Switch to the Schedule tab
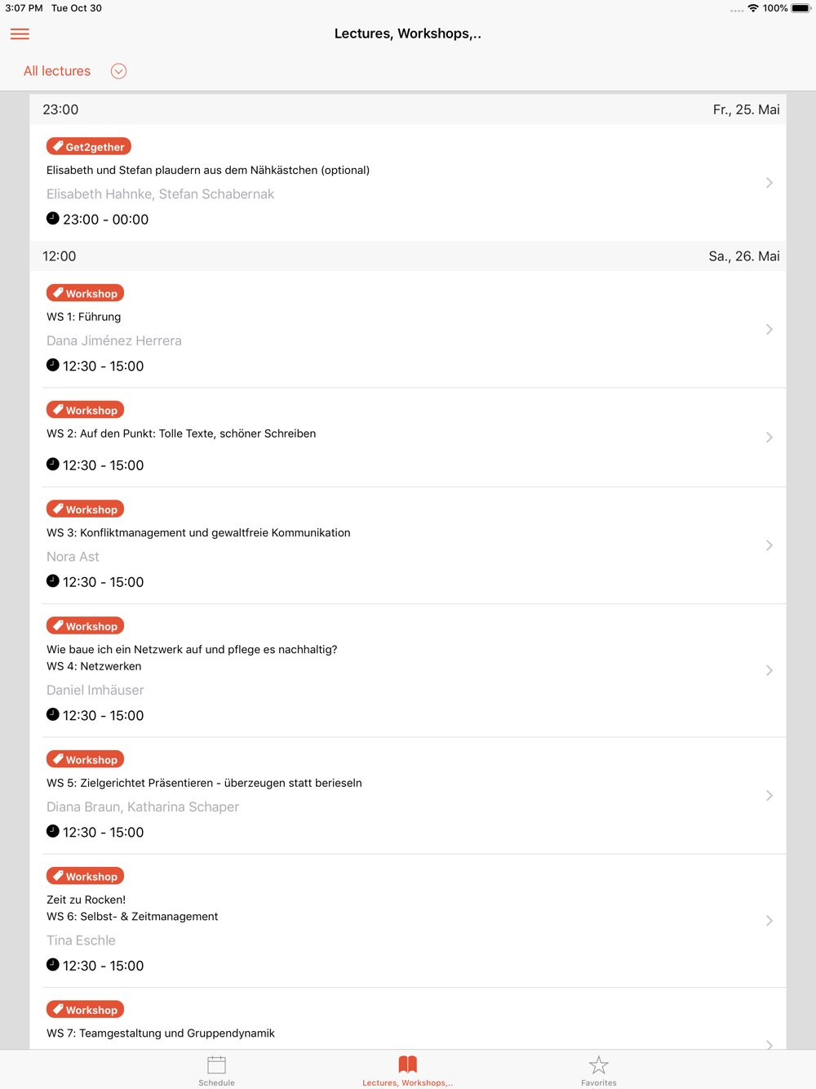Screen dimensions: 816x1089 click(x=216, y=1070)
